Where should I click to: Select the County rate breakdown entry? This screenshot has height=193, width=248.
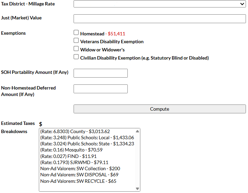[x=75, y=131]
